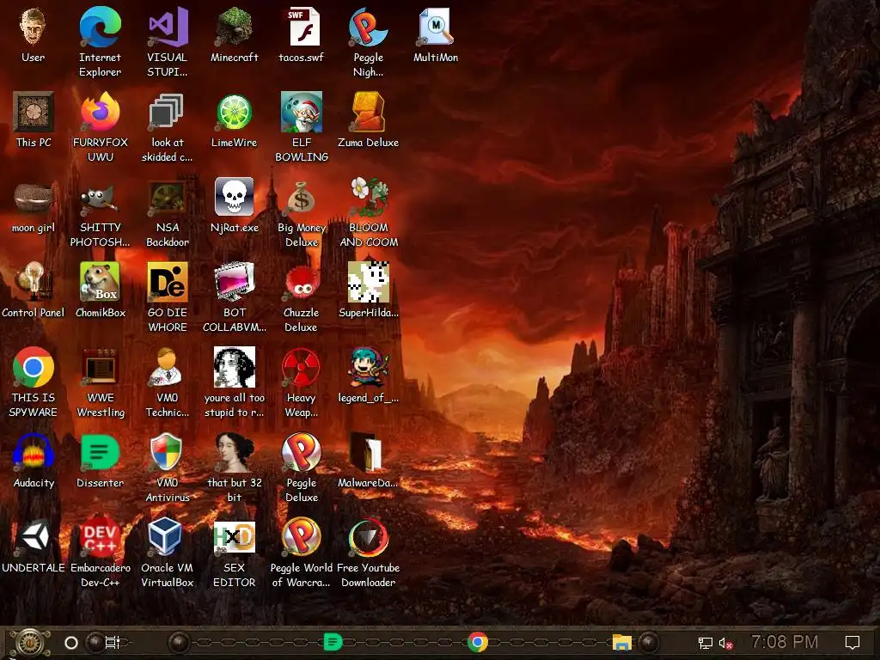Open the Start menu clock button

click(x=29, y=643)
